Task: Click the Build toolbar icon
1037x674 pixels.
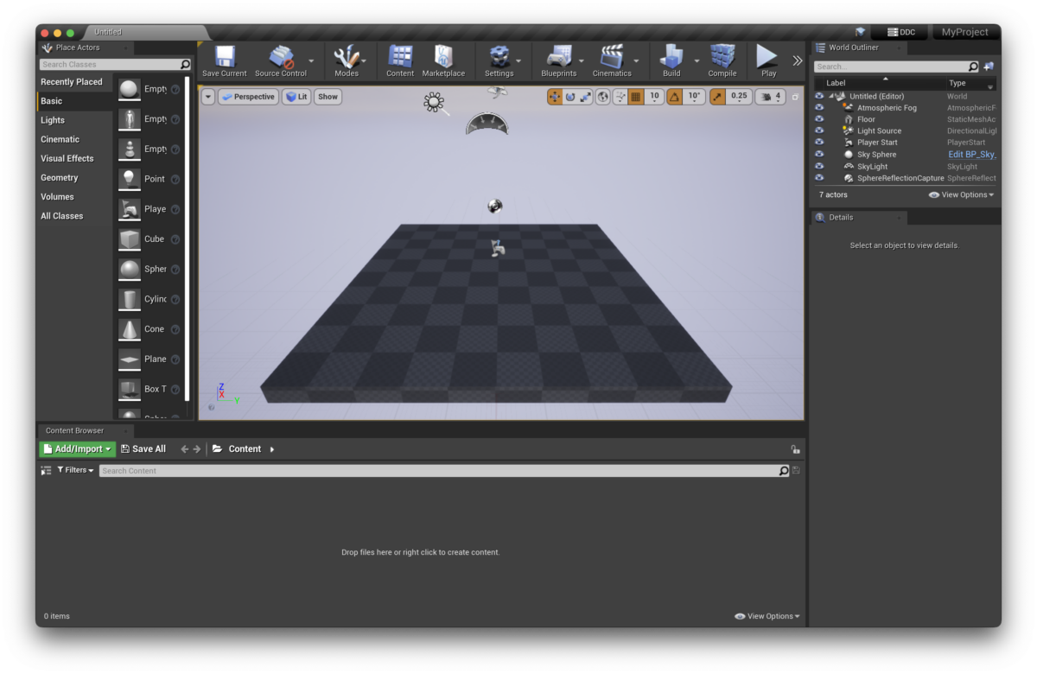Action: pos(671,60)
